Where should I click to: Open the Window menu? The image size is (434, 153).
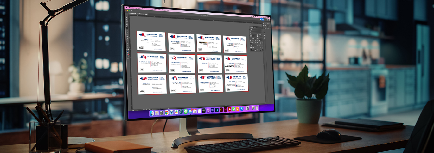click(164, 10)
